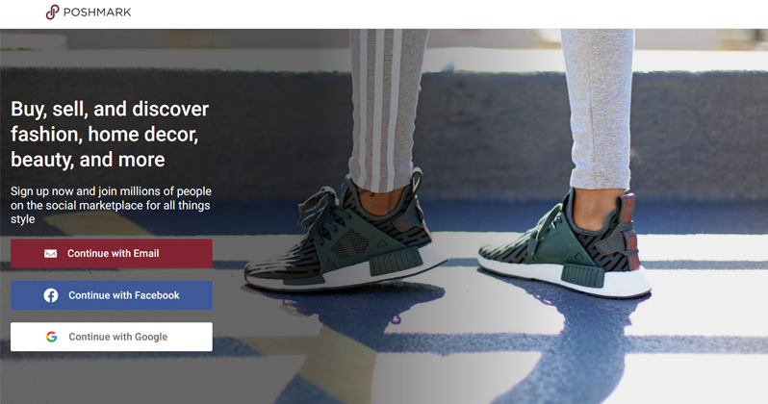Click the blank white header bar area
Screen dimensions: 768x404
tap(441, 13)
